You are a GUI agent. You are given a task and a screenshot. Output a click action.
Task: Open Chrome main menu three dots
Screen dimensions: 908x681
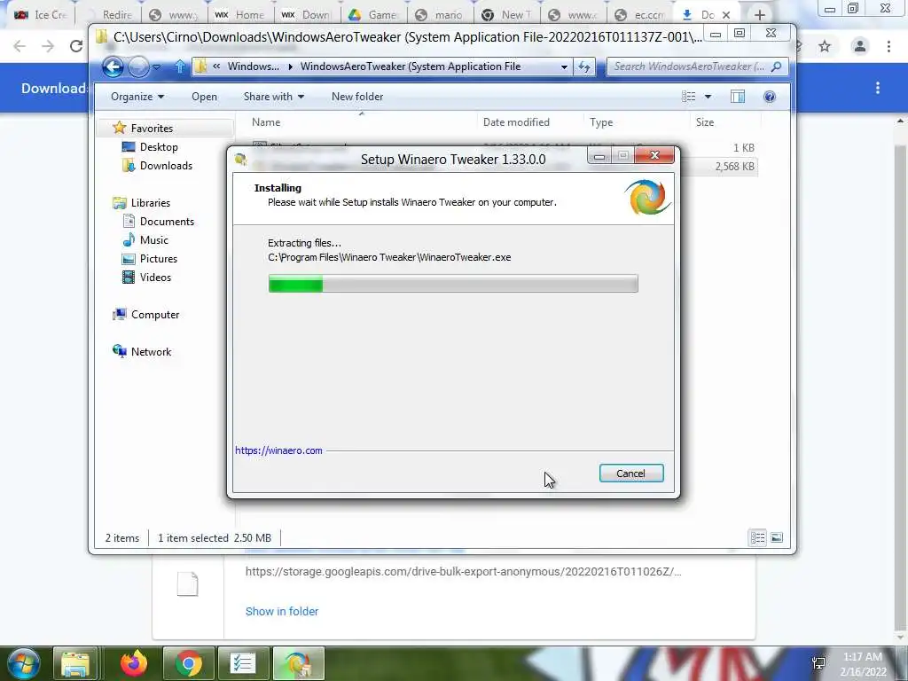pyautogui.click(x=888, y=46)
